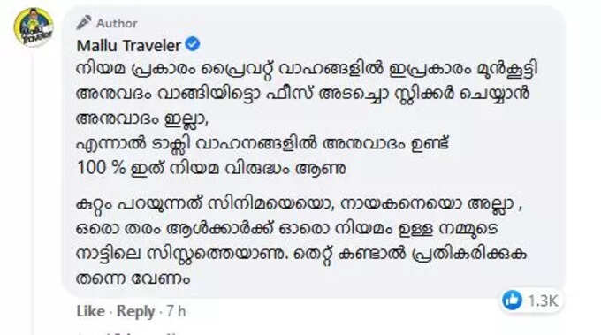Image resolution: width=601 pixels, height=335 pixels.
Task: Open the Mallu Traveler profile avatar
Action: coord(34,27)
